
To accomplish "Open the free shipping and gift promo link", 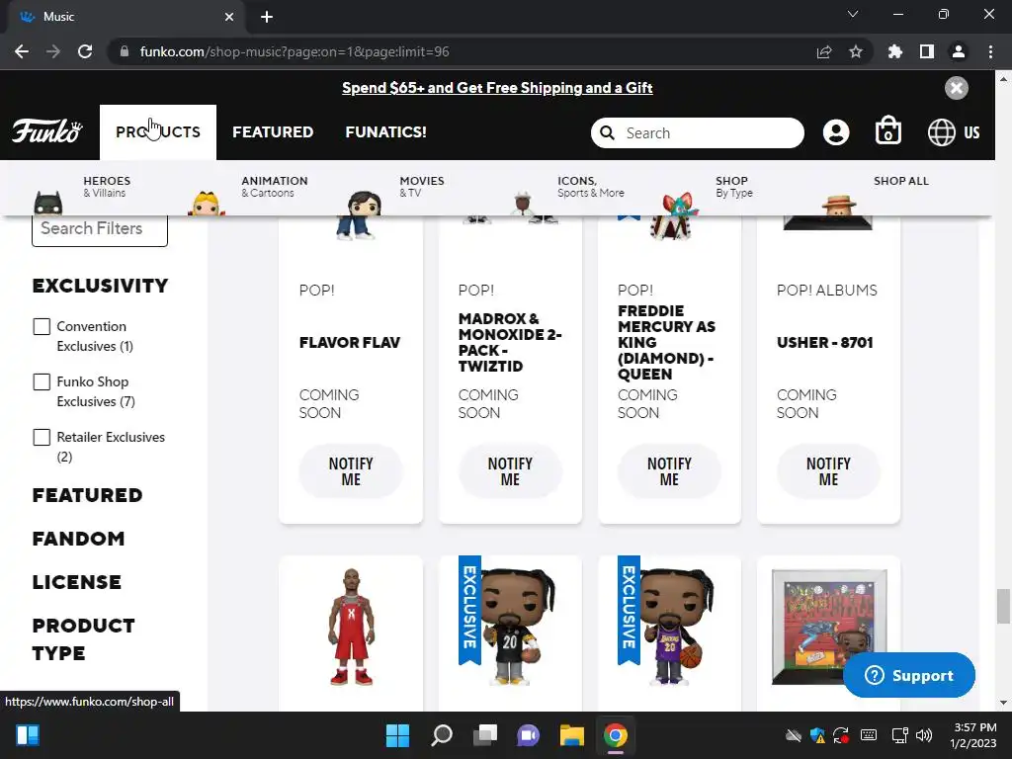I will pos(497,88).
